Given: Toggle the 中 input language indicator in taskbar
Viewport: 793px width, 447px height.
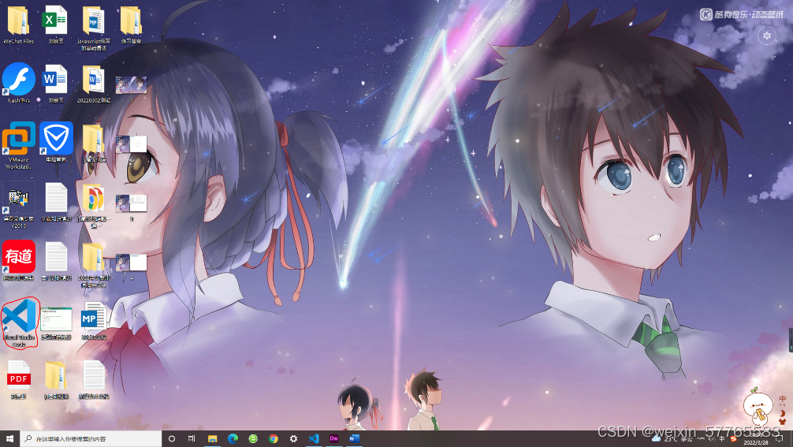Looking at the screenshot, I should [x=722, y=438].
